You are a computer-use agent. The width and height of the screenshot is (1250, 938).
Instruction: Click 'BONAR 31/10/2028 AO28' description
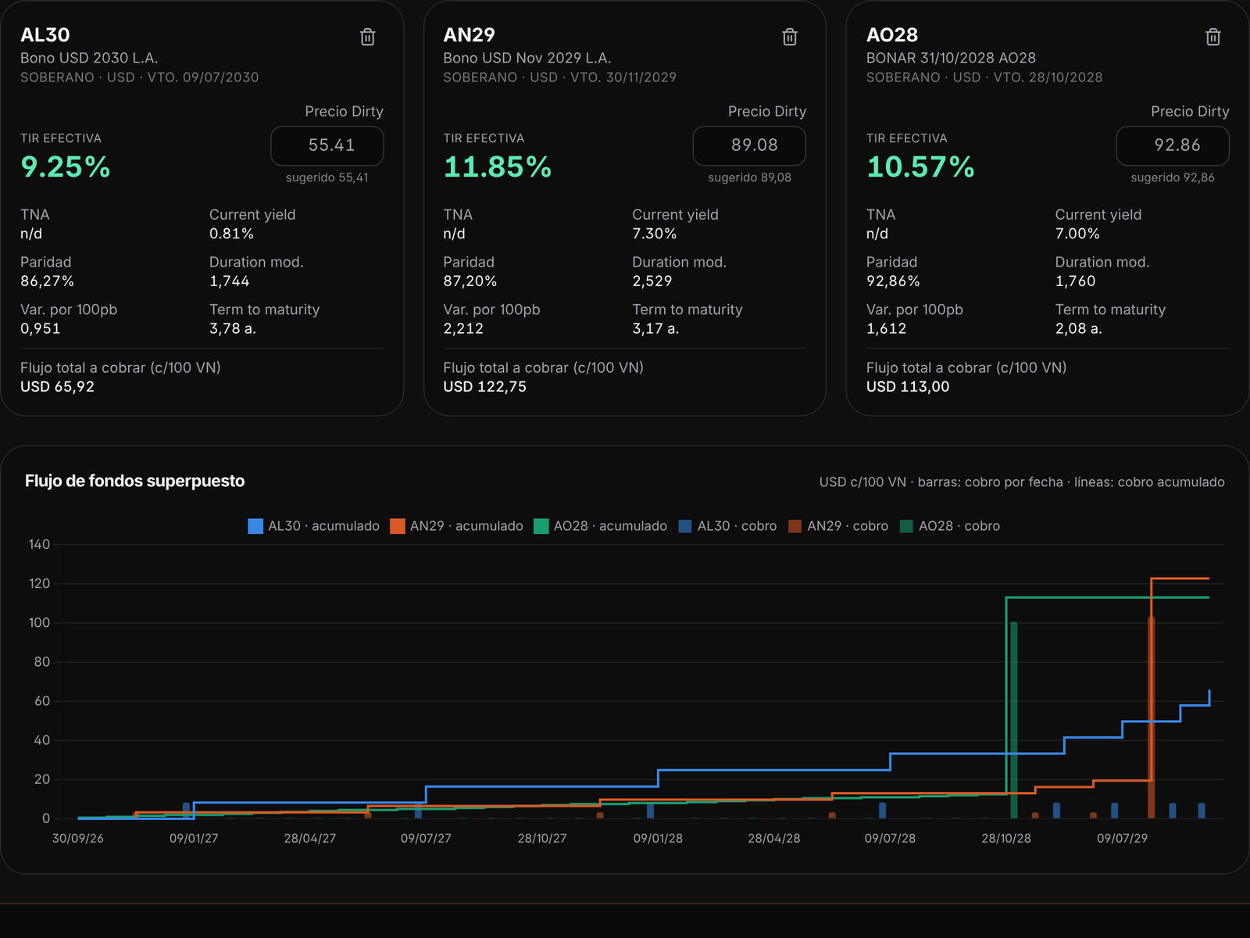(951, 58)
